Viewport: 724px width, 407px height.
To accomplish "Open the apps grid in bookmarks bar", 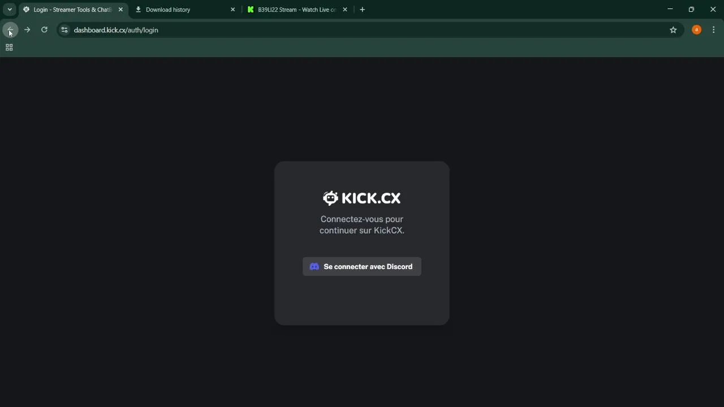I will 9,47.
